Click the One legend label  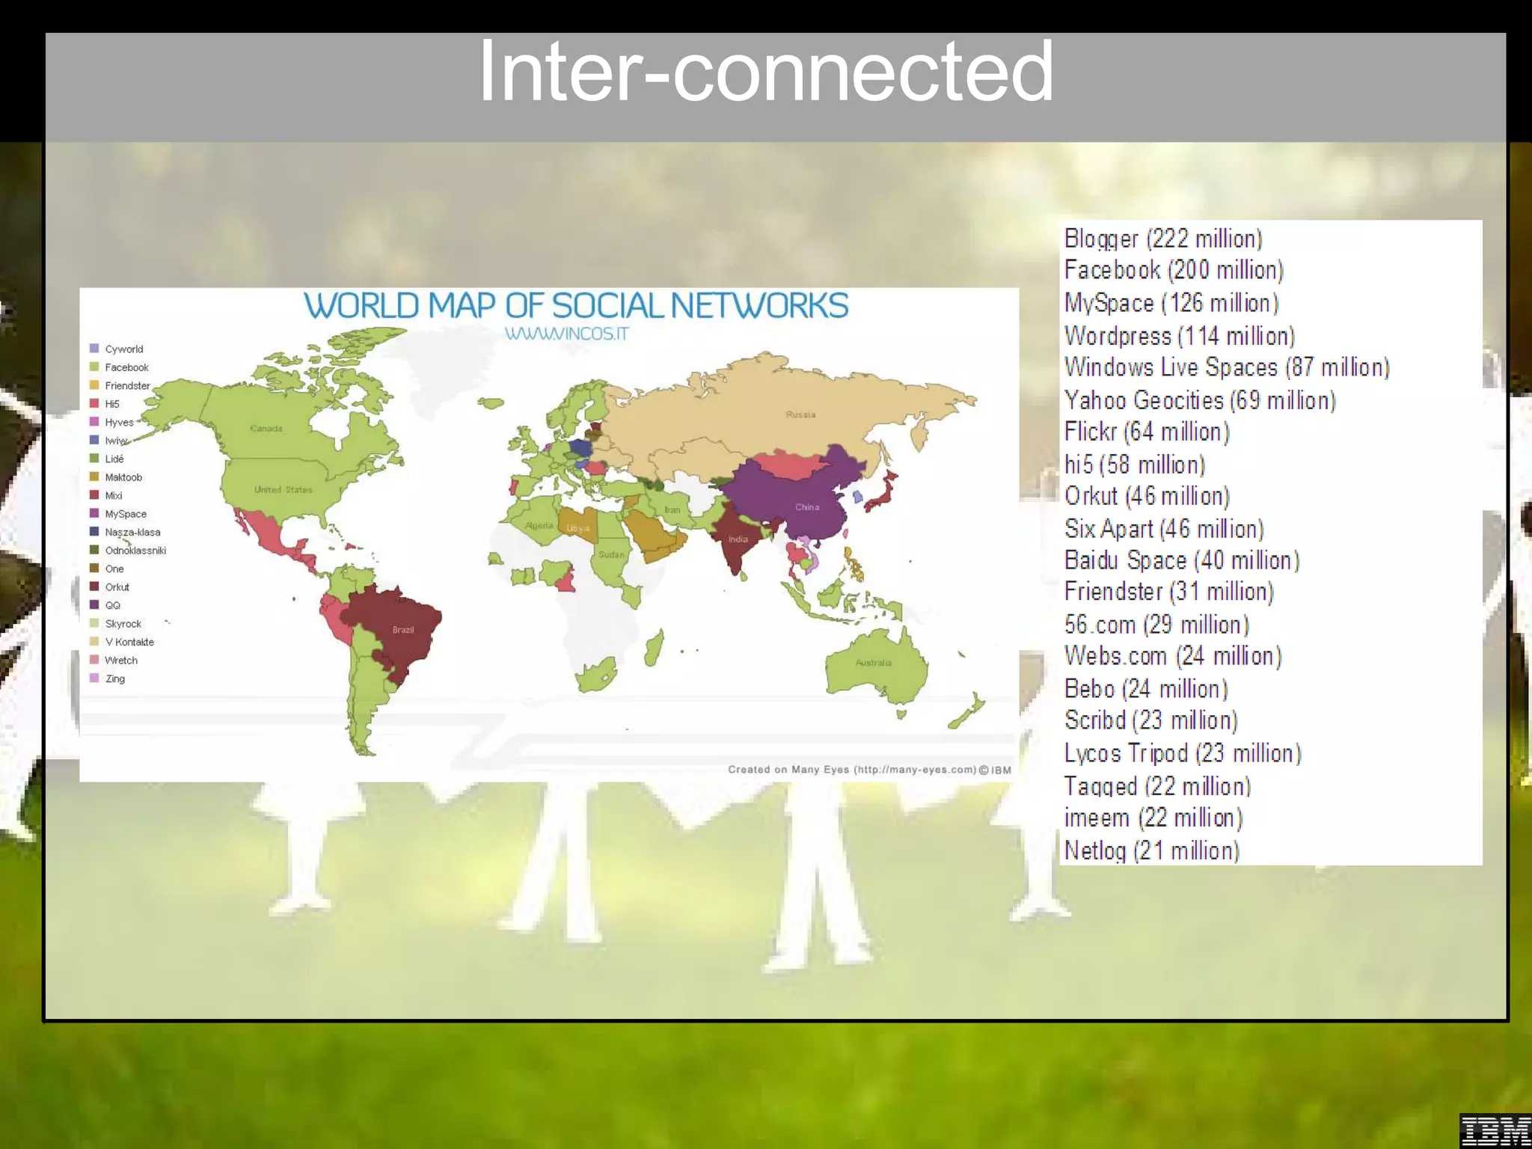[114, 569]
